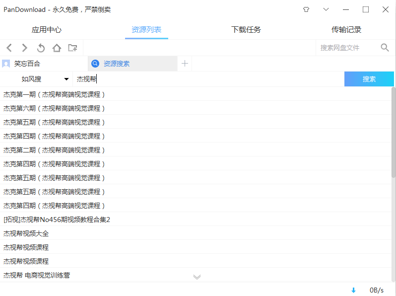Select the 笑忘百合 account tab

44,64
